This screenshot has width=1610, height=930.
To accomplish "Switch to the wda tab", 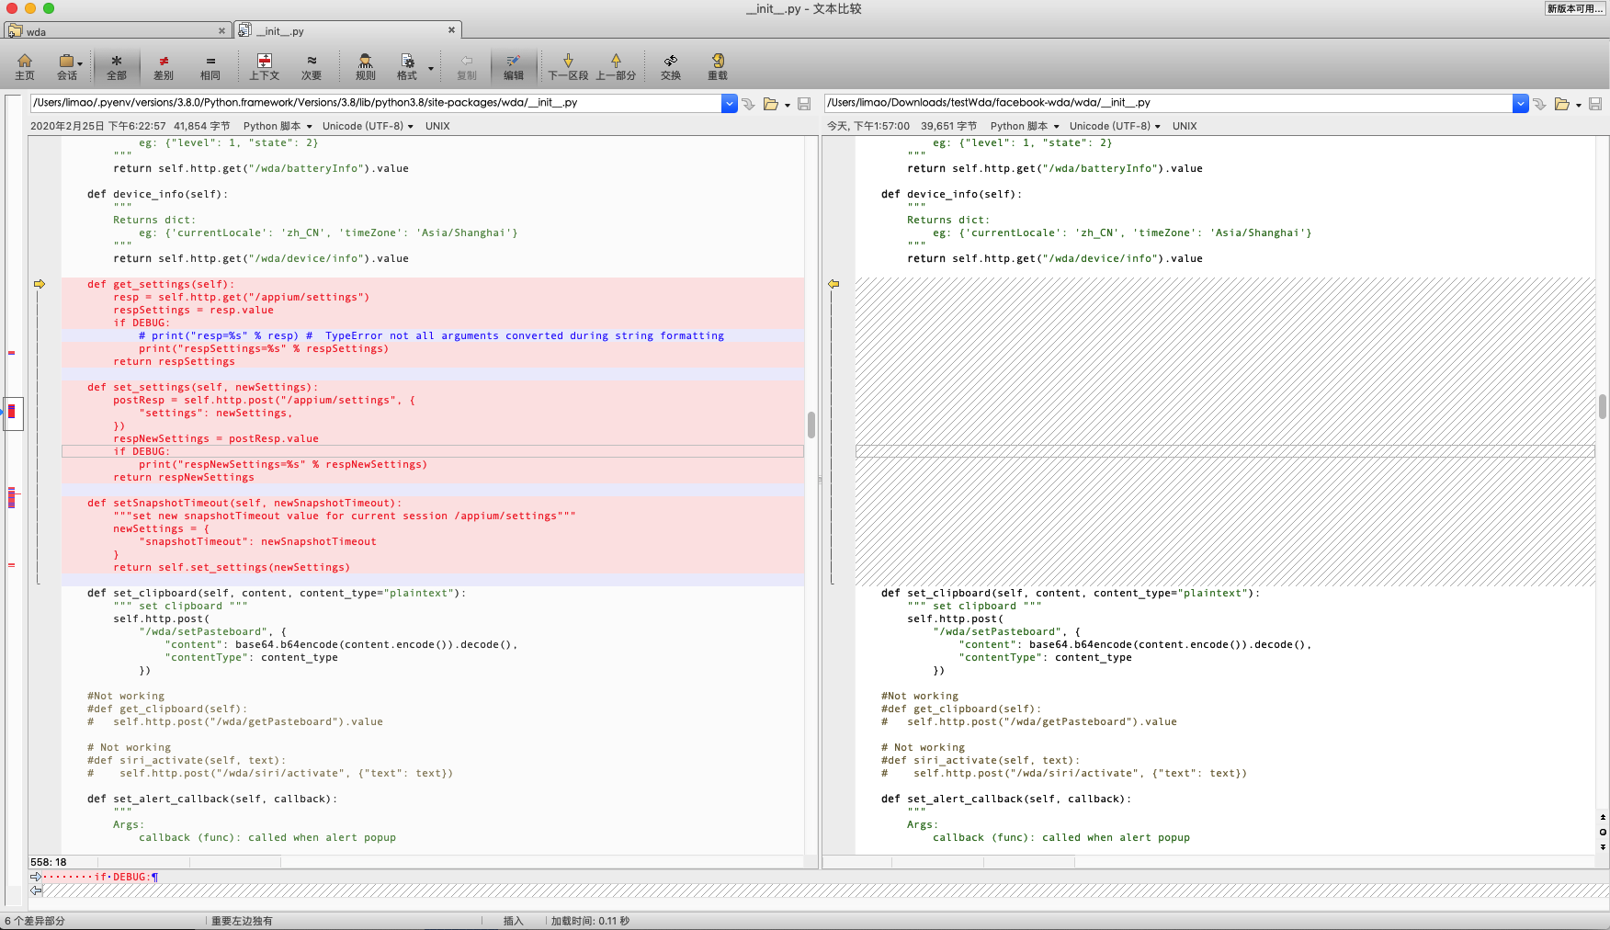I will point(117,31).
